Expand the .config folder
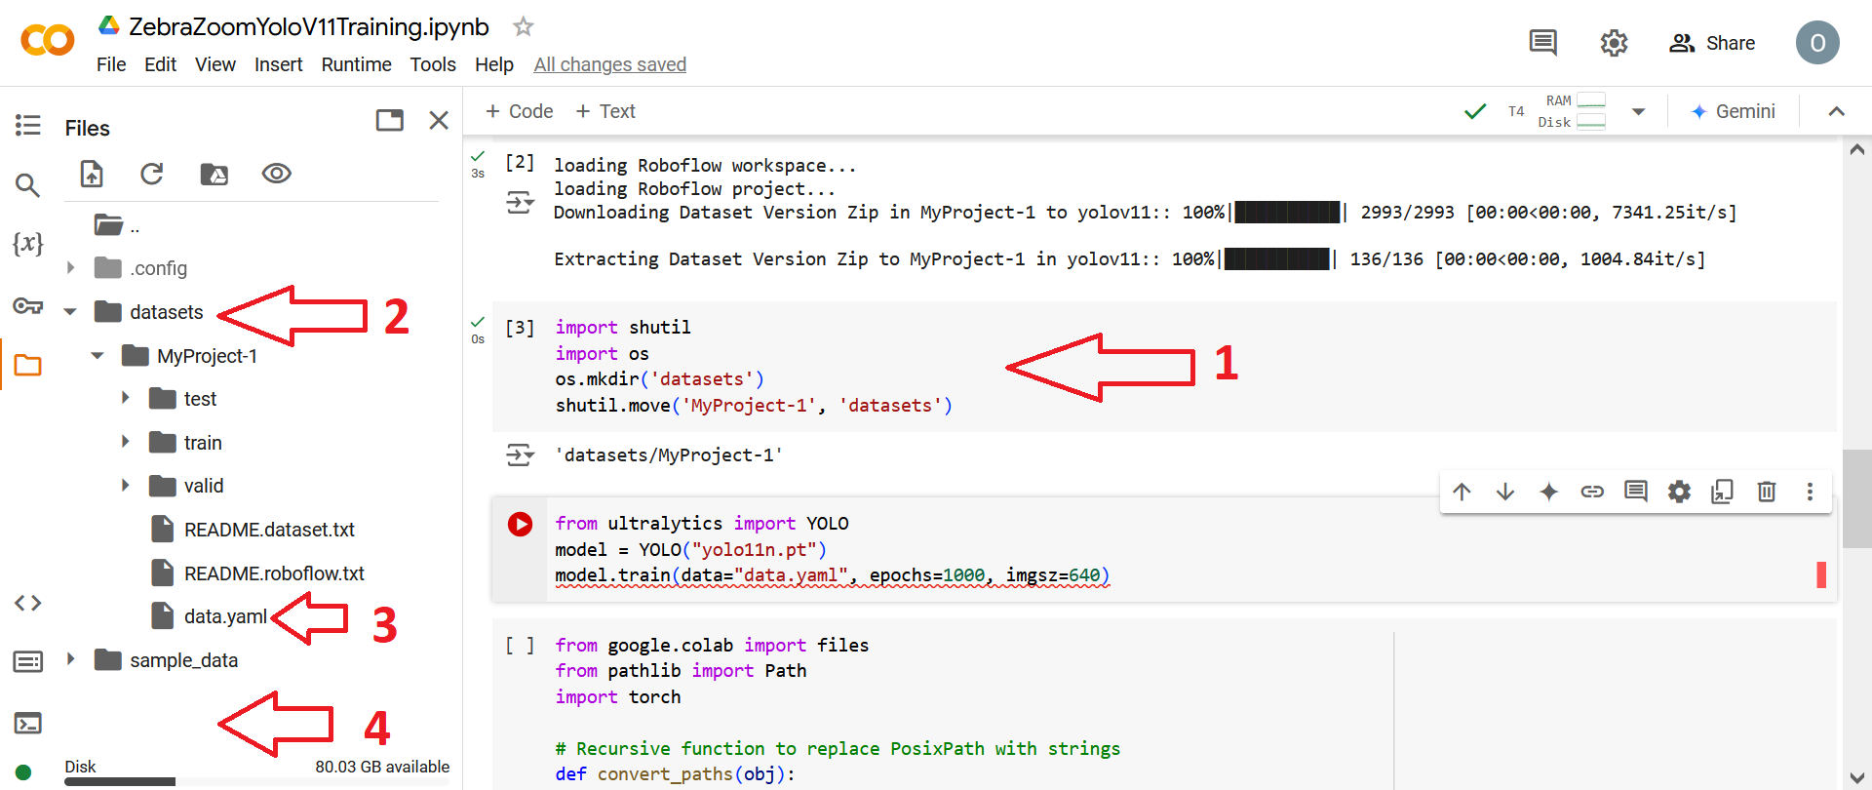Viewport: 1872px width, 790px height. [x=70, y=267]
